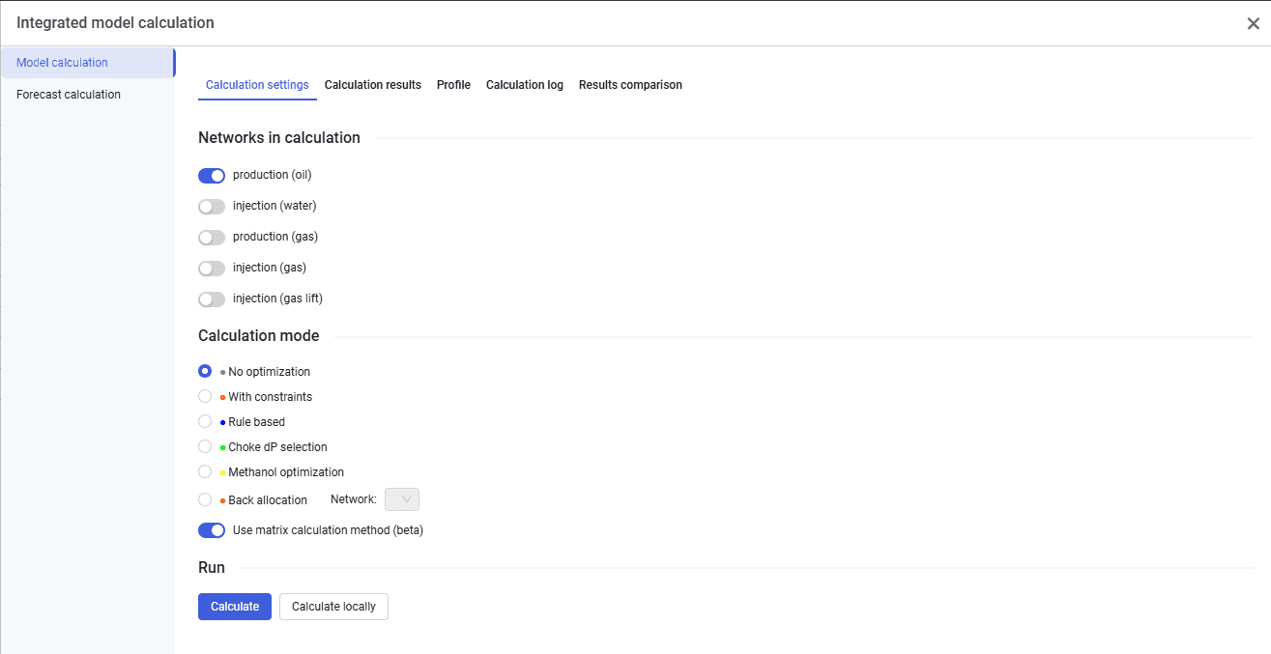
Task: Select Methanol optimization radio button
Action: [205, 471]
